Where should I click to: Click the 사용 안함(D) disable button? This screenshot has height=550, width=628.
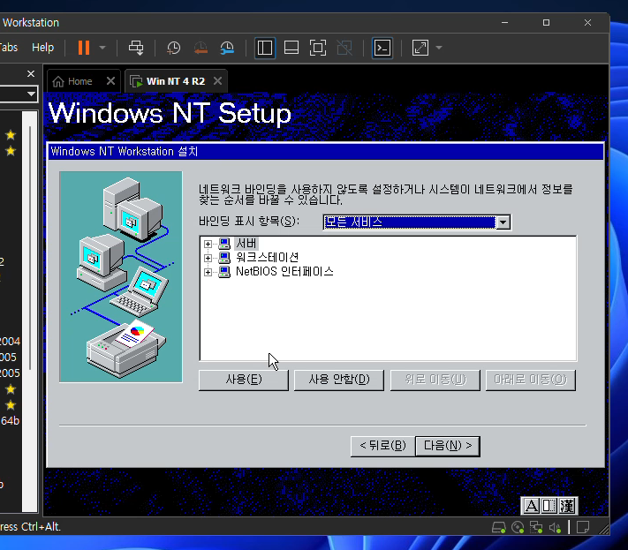click(x=339, y=380)
